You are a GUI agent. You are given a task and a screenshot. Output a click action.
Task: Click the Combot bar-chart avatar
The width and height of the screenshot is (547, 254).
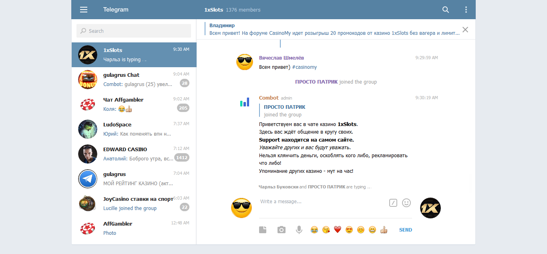coord(245,102)
